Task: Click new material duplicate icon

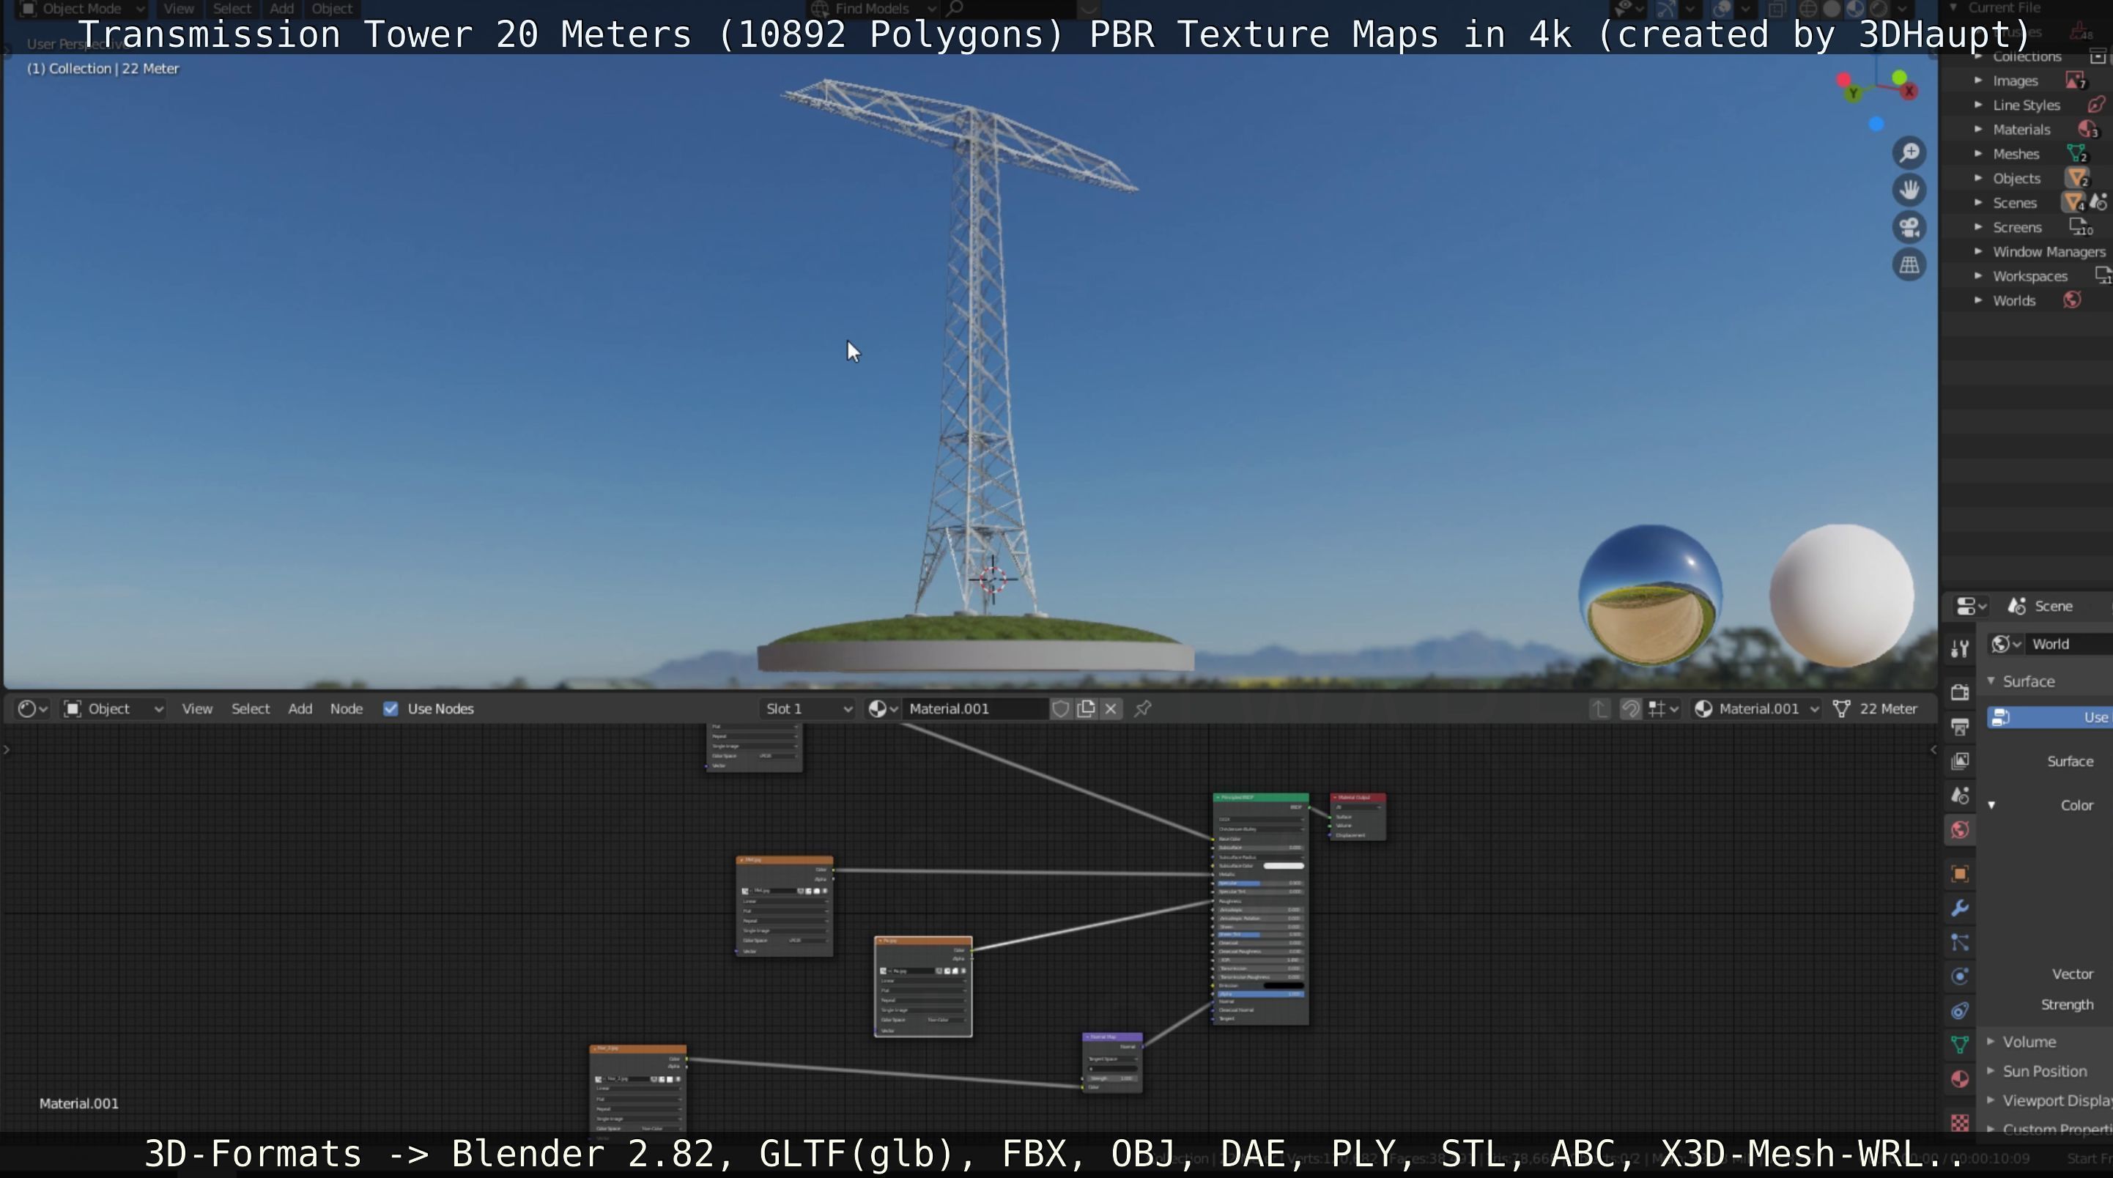Action: coord(1086,708)
